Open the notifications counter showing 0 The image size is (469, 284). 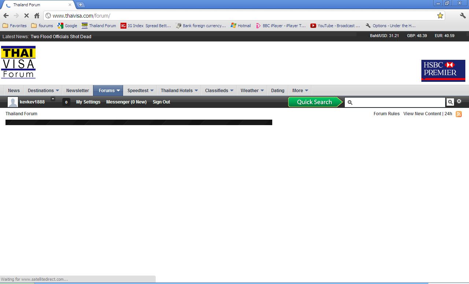pos(66,102)
